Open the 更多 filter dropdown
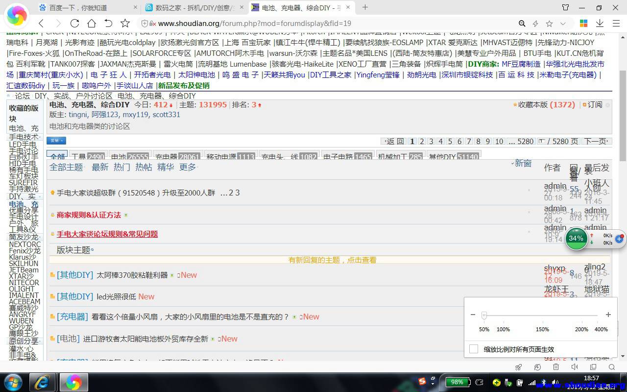The image size is (627, 392). click(x=188, y=167)
